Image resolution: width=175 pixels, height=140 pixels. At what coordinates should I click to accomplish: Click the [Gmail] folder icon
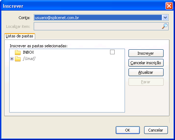point(18,59)
